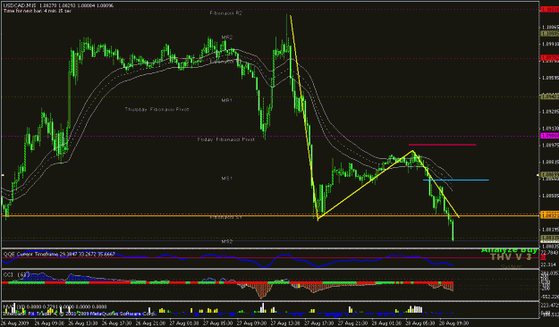This screenshot has height=327, width=559.
Task: Click the '27 Aug 13:30' time axis label
Action: pyautogui.click(x=284, y=323)
